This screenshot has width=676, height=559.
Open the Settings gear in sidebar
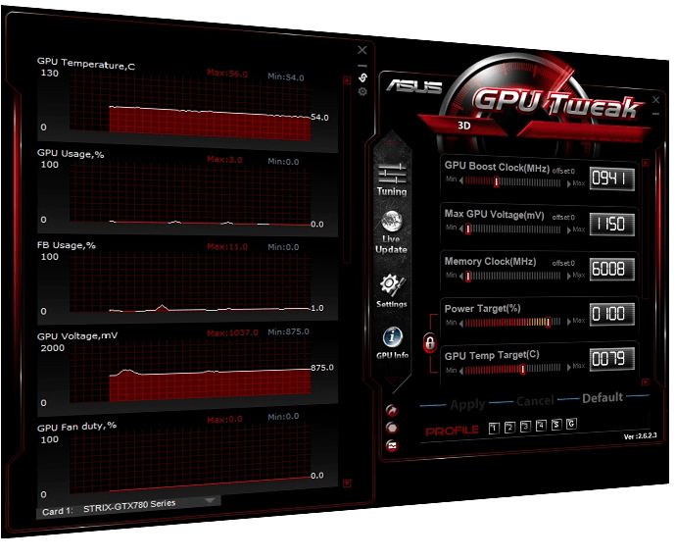392,291
